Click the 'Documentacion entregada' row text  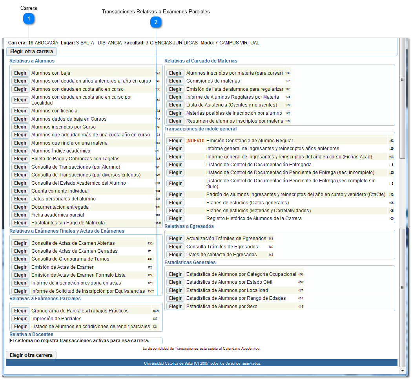coord(60,207)
